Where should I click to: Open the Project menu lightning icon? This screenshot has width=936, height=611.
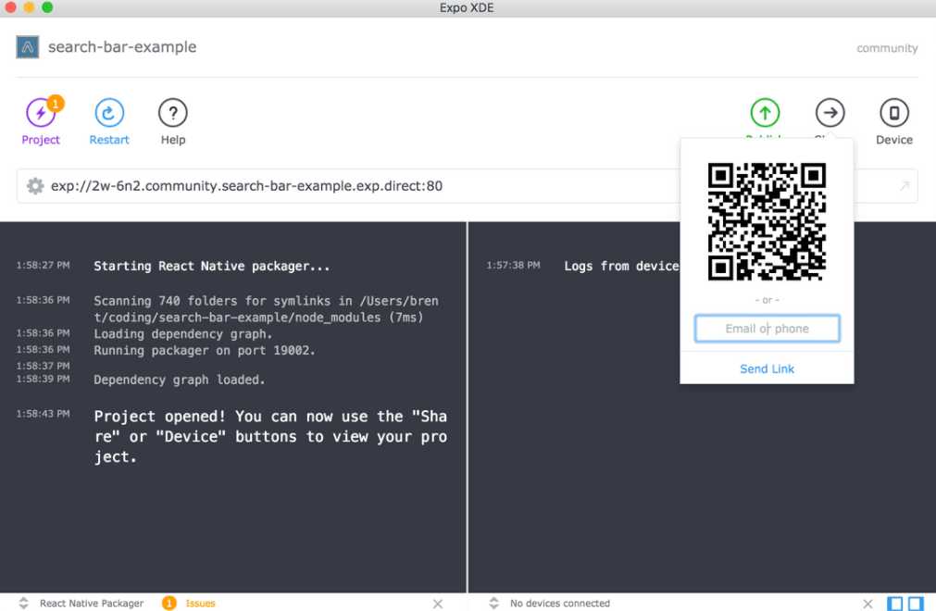41,113
